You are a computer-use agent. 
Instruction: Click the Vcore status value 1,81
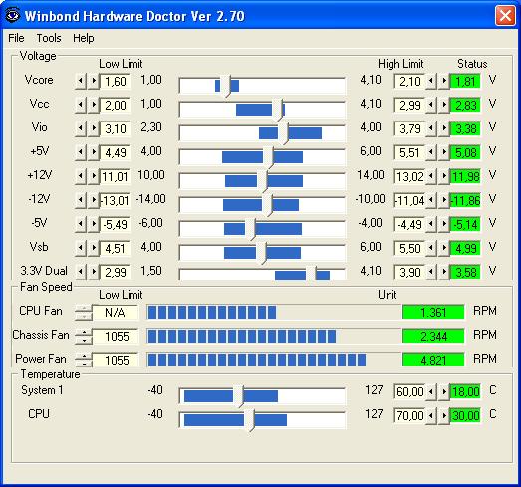coord(465,81)
